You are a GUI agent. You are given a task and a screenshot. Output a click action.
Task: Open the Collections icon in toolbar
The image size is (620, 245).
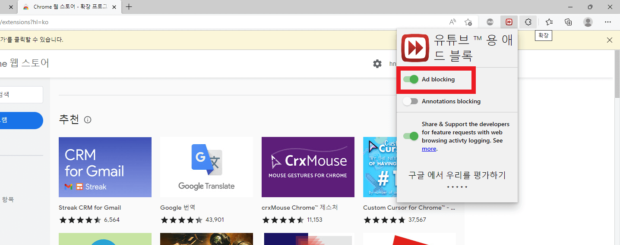(568, 22)
